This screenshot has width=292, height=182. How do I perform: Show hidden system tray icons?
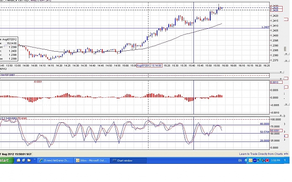coord(246,161)
